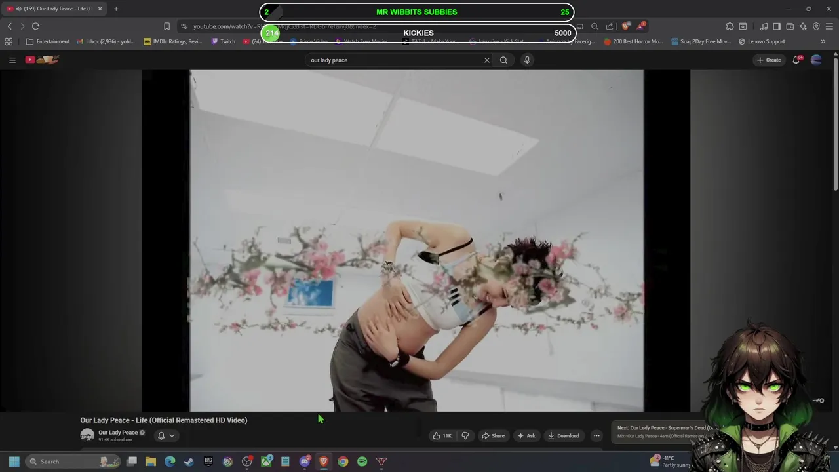Open the browser main hamburger menu
This screenshot has height=472, width=839.
pos(829,26)
